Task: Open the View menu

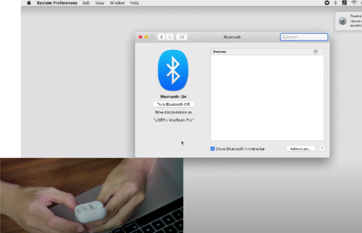Action: coord(100,3)
